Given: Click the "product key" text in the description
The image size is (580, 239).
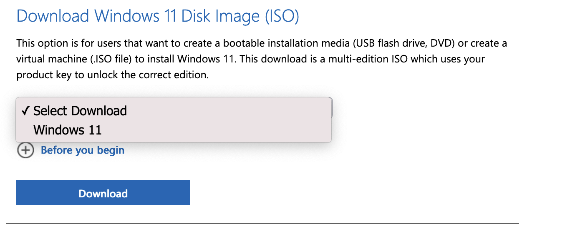Looking at the screenshot, I should pyautogui.click(x=40, y=75).
